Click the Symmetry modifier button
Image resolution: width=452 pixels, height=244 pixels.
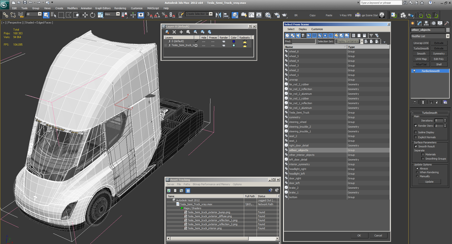pyautogui.click(x=439, y=54)
